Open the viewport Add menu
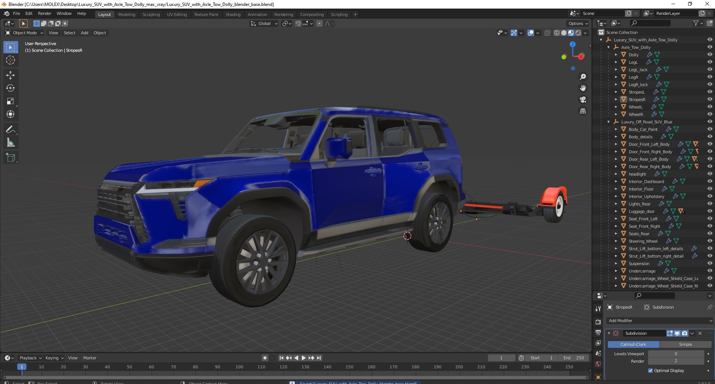The image size is (715, 384). pyautogui.click(x=85, y=33)
